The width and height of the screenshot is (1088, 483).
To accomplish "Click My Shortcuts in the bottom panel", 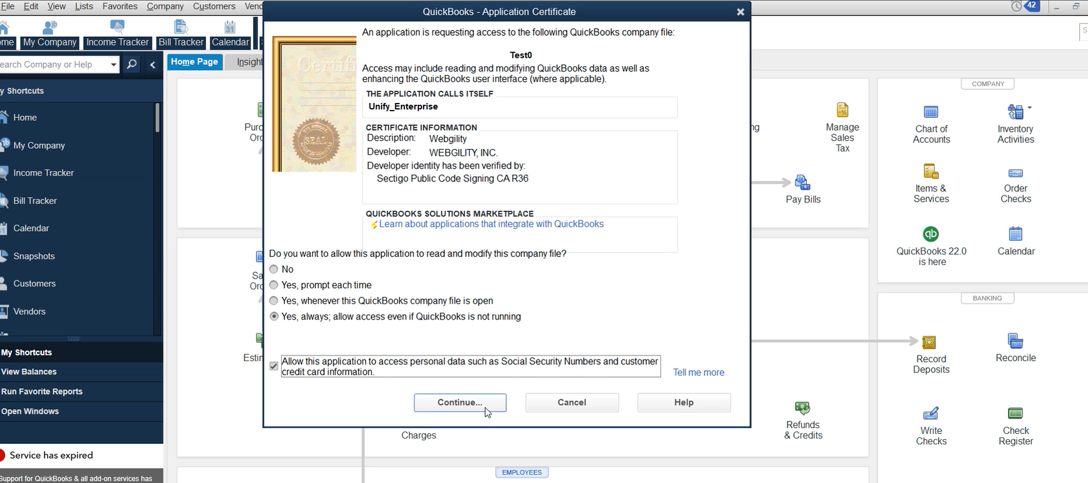I will (x=81, y=352).
